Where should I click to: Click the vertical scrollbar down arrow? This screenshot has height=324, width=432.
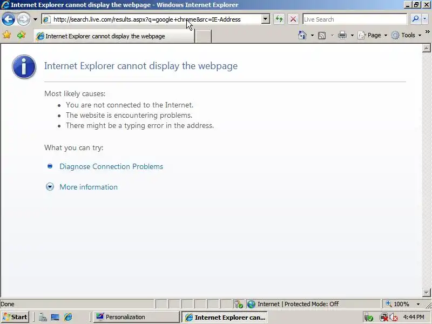pyautogui.click(x=426, y=292)
